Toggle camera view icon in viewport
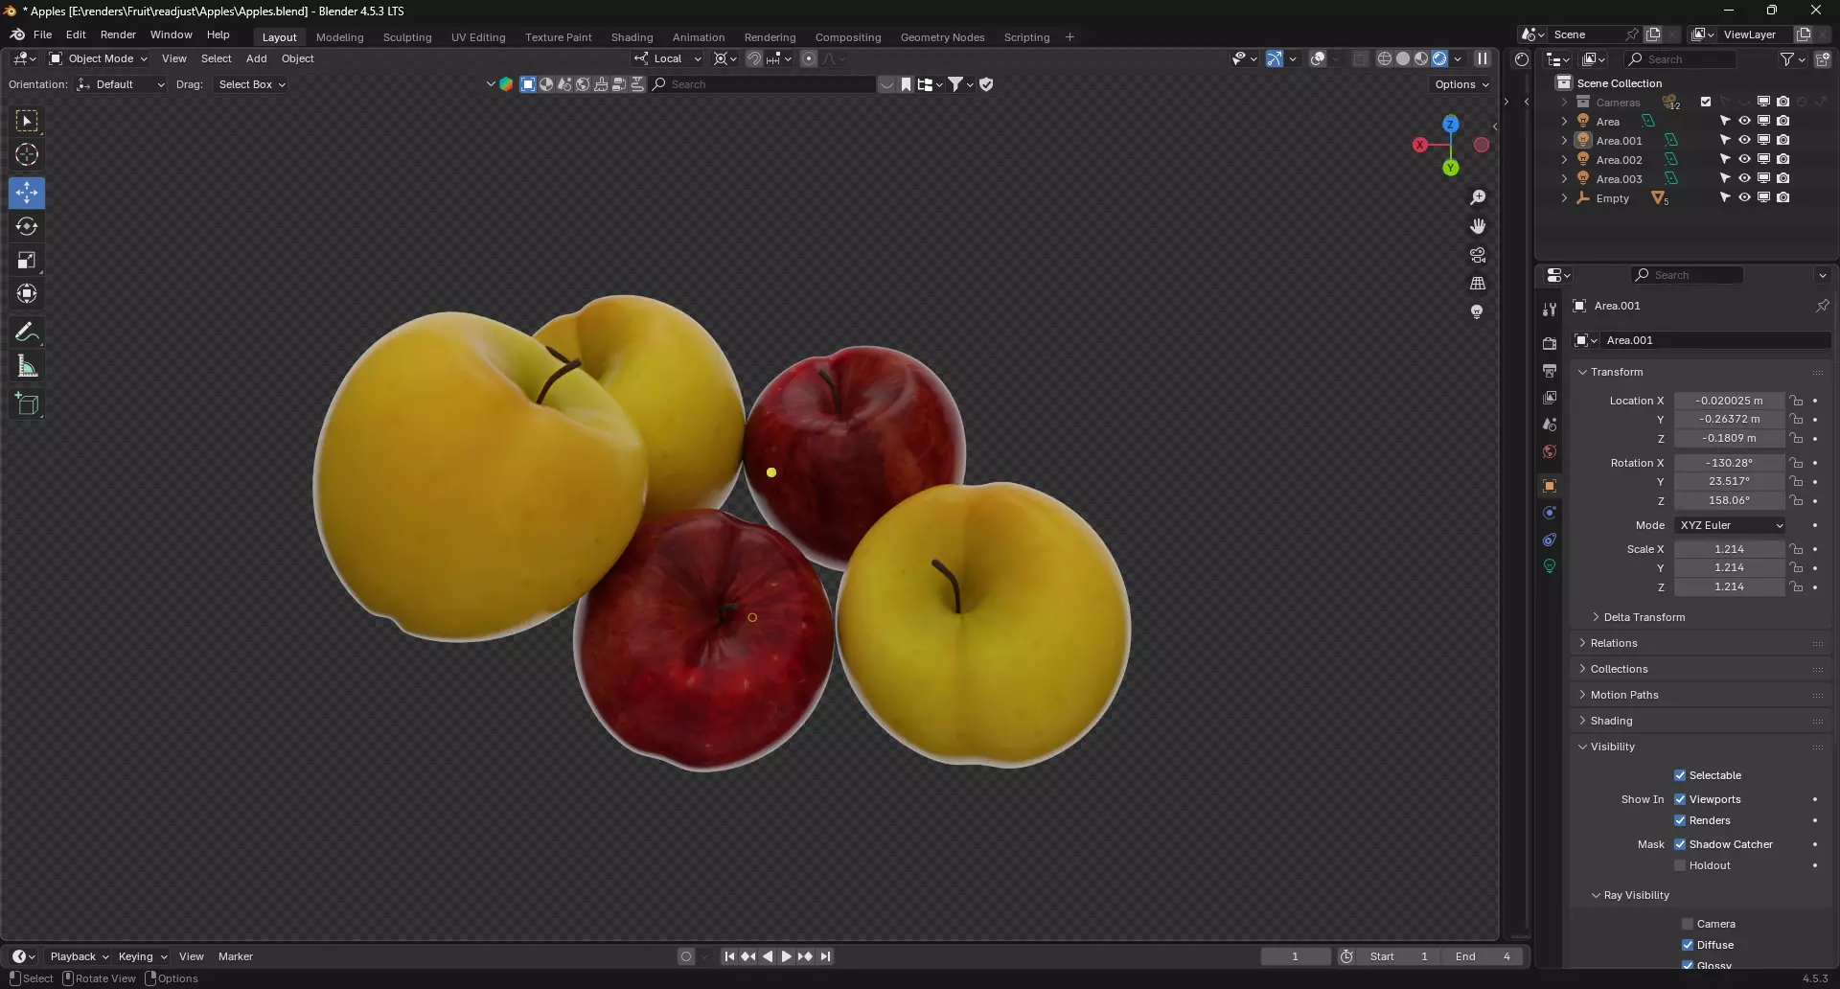The image size is (1840, 989). pos(1478,255)
